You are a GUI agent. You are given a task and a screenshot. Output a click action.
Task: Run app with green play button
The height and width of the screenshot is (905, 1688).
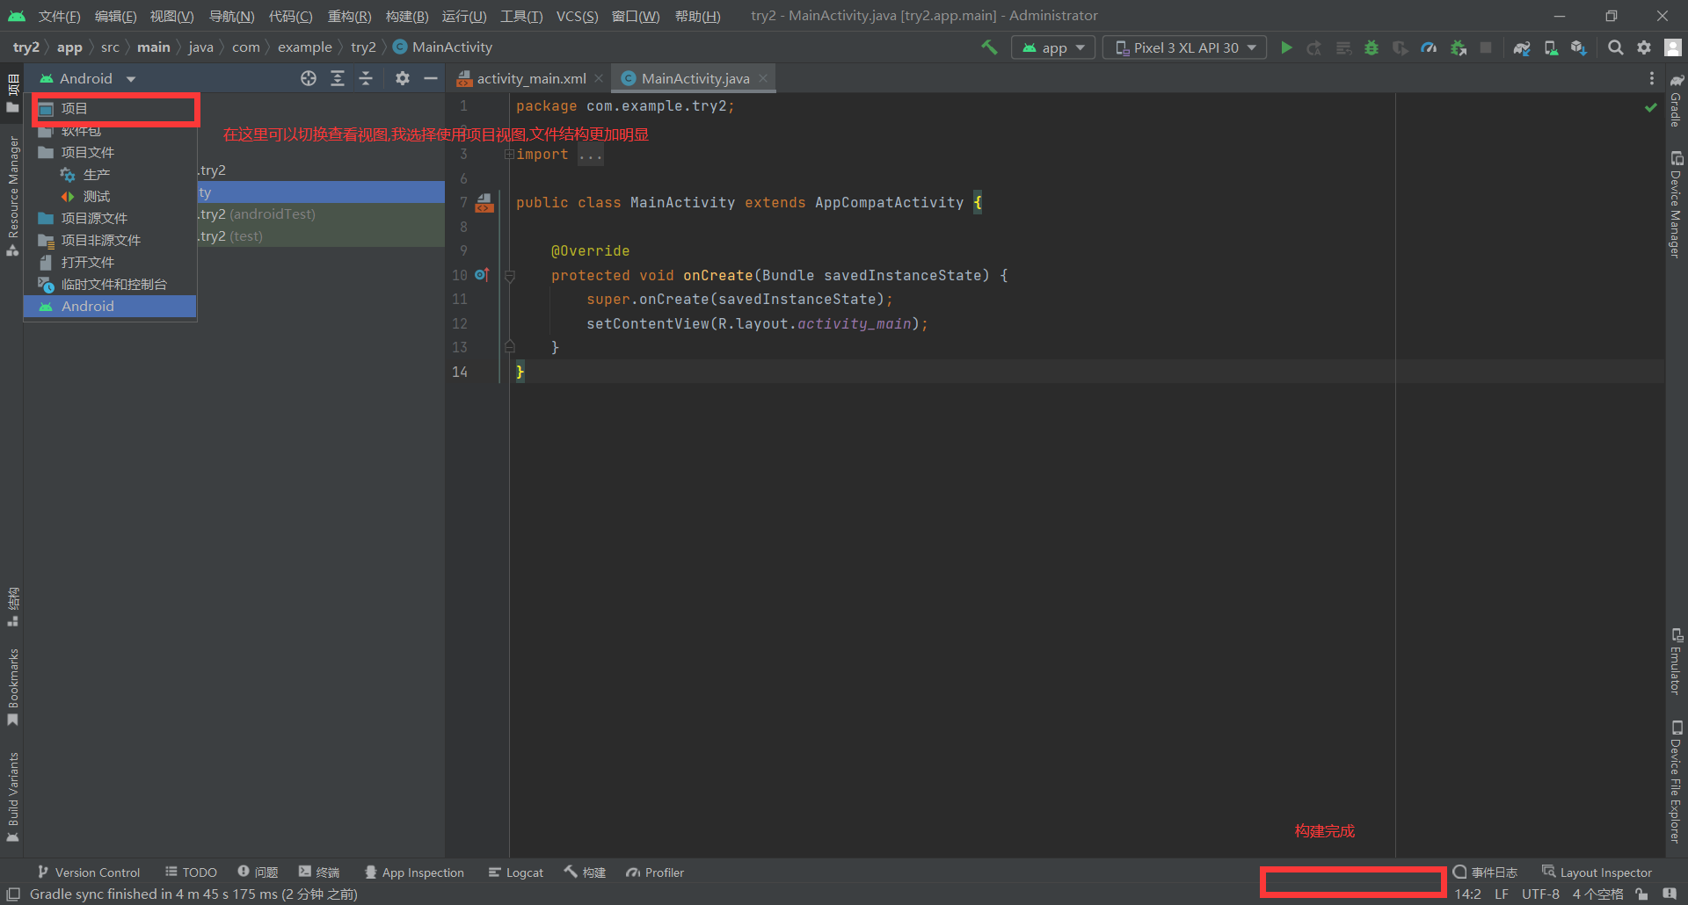(1286, 47)
